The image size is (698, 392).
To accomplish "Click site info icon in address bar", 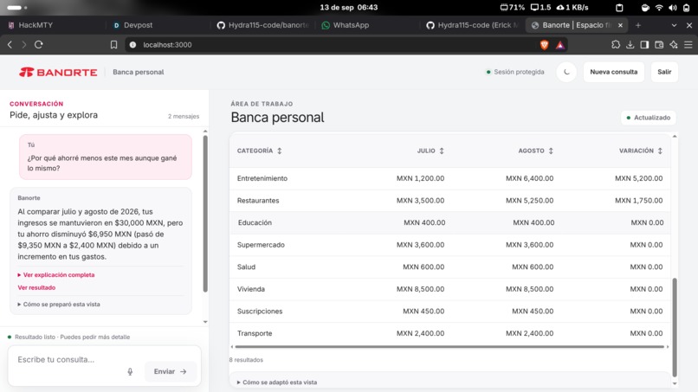I will click(132, 44).
